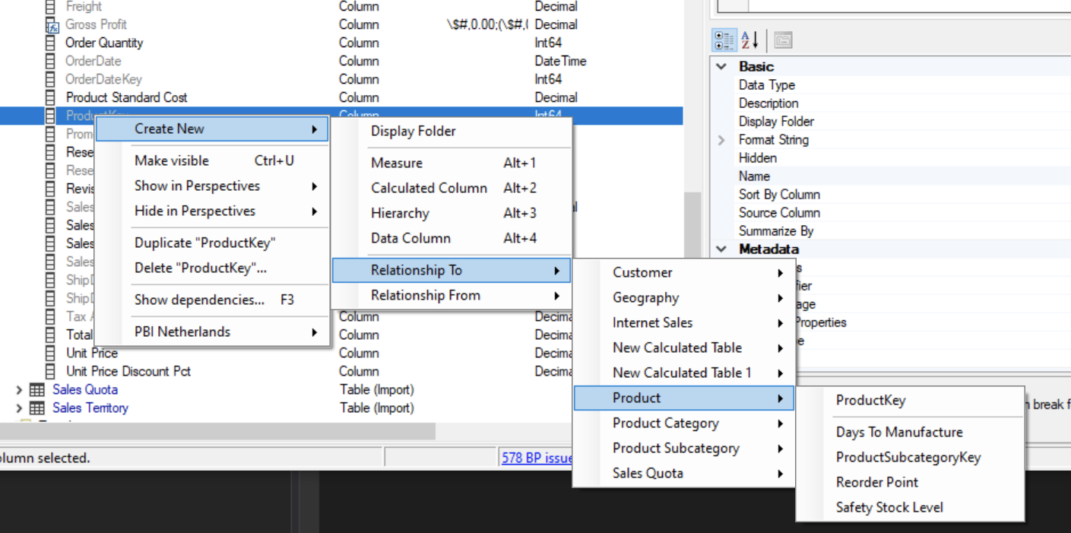Pick Safety Stock Level from the Product submenu
Viewport: 1071px width, 533px height.
(x=889, y=507)
